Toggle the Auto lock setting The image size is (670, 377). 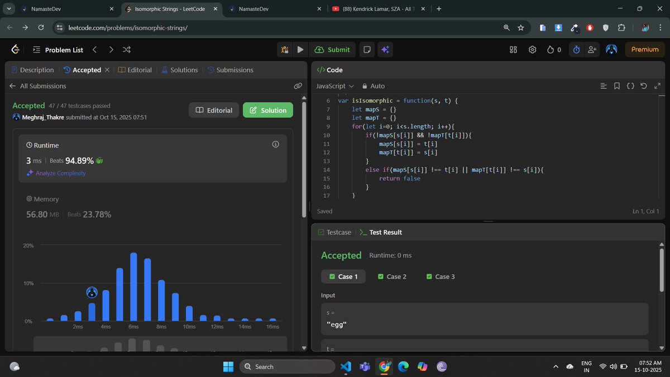(x=374, y=86)
